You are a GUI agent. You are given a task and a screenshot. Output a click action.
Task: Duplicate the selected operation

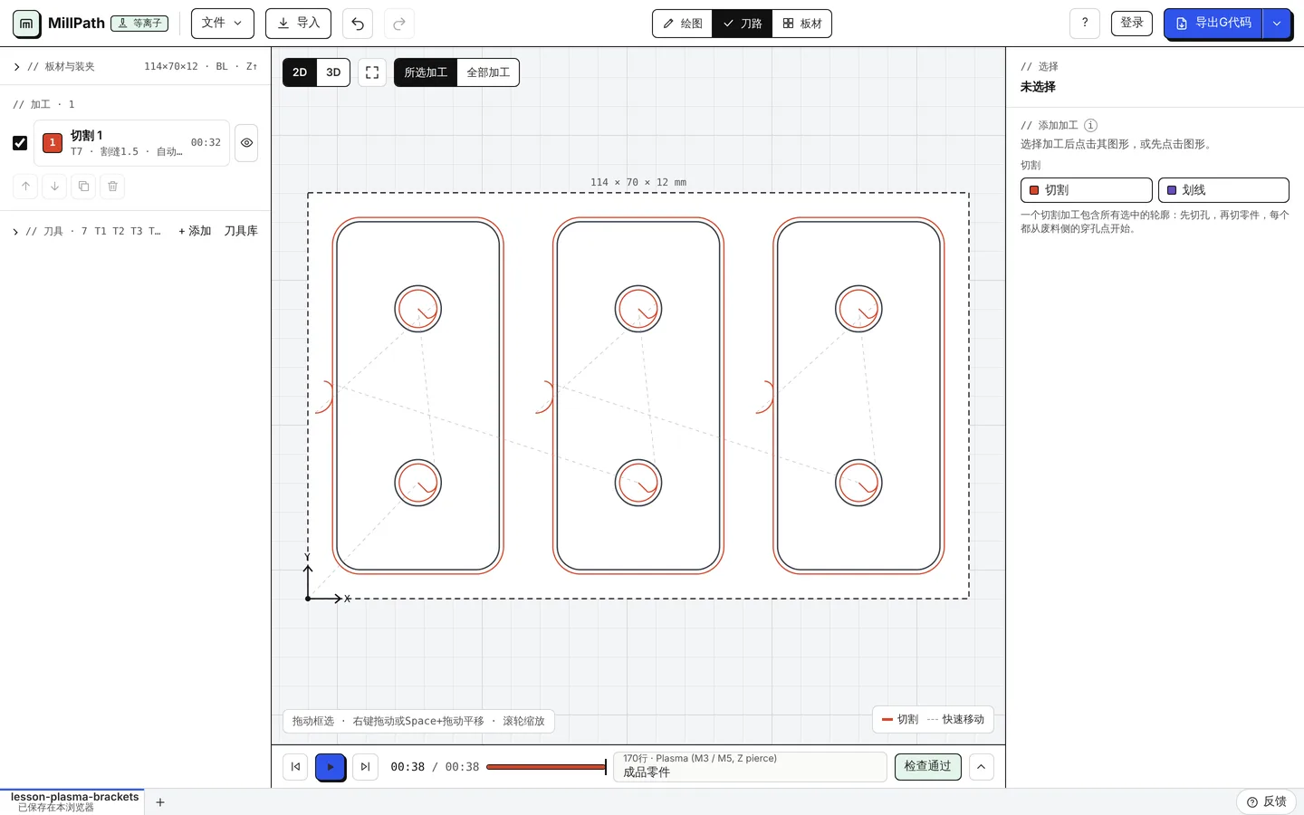[83, 187]
